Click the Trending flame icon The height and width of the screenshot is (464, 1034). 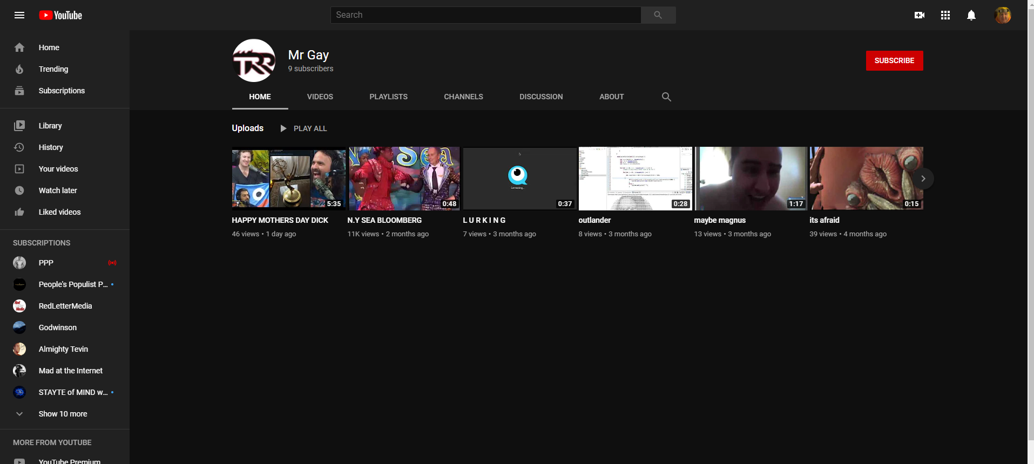(x=19, y=69)
